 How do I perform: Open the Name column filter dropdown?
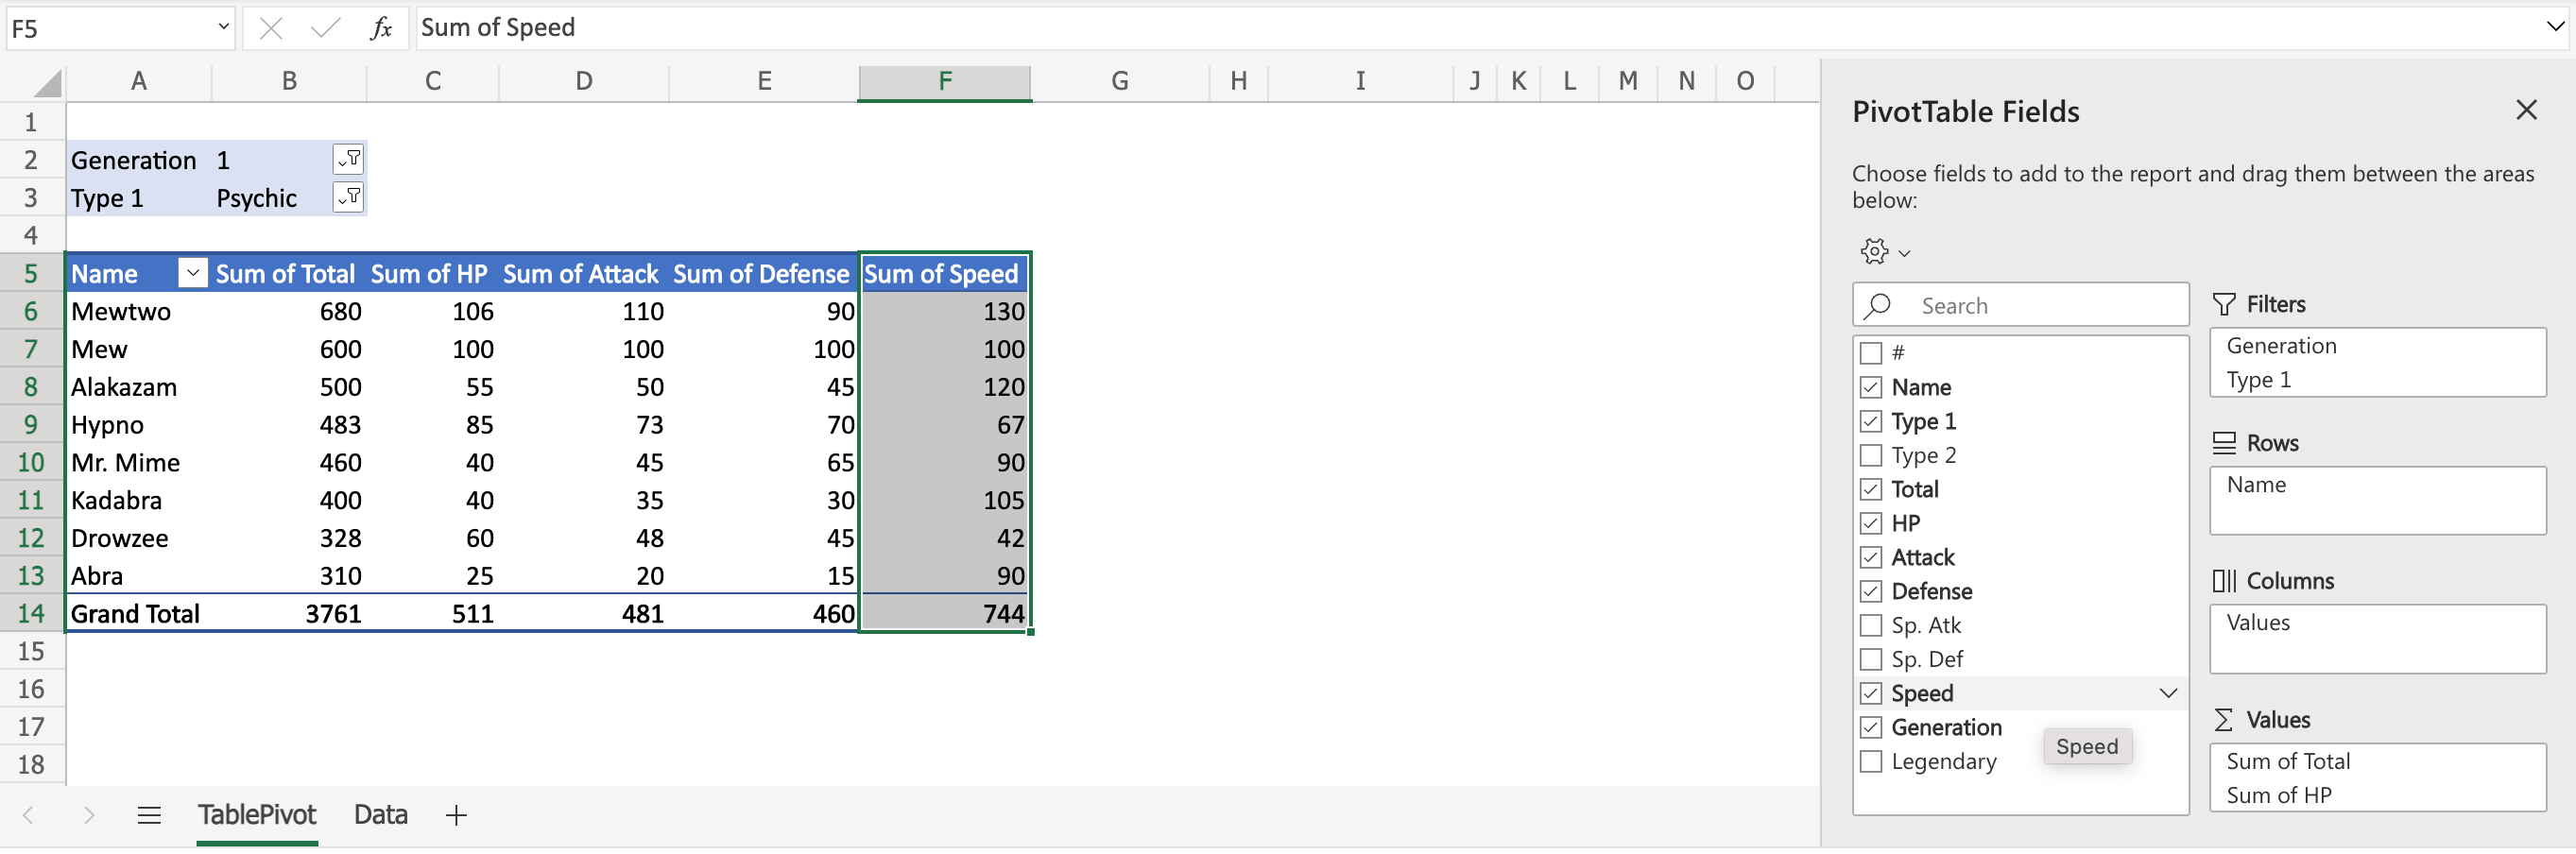192,272
